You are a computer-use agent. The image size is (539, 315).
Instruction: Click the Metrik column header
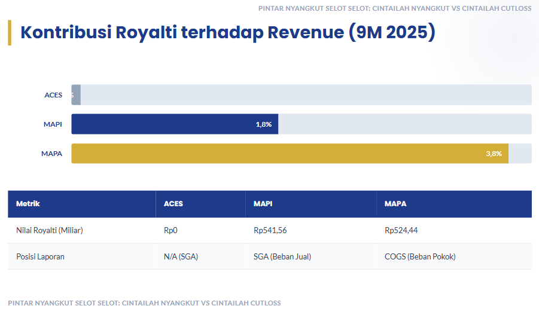[x=28, y=204]
